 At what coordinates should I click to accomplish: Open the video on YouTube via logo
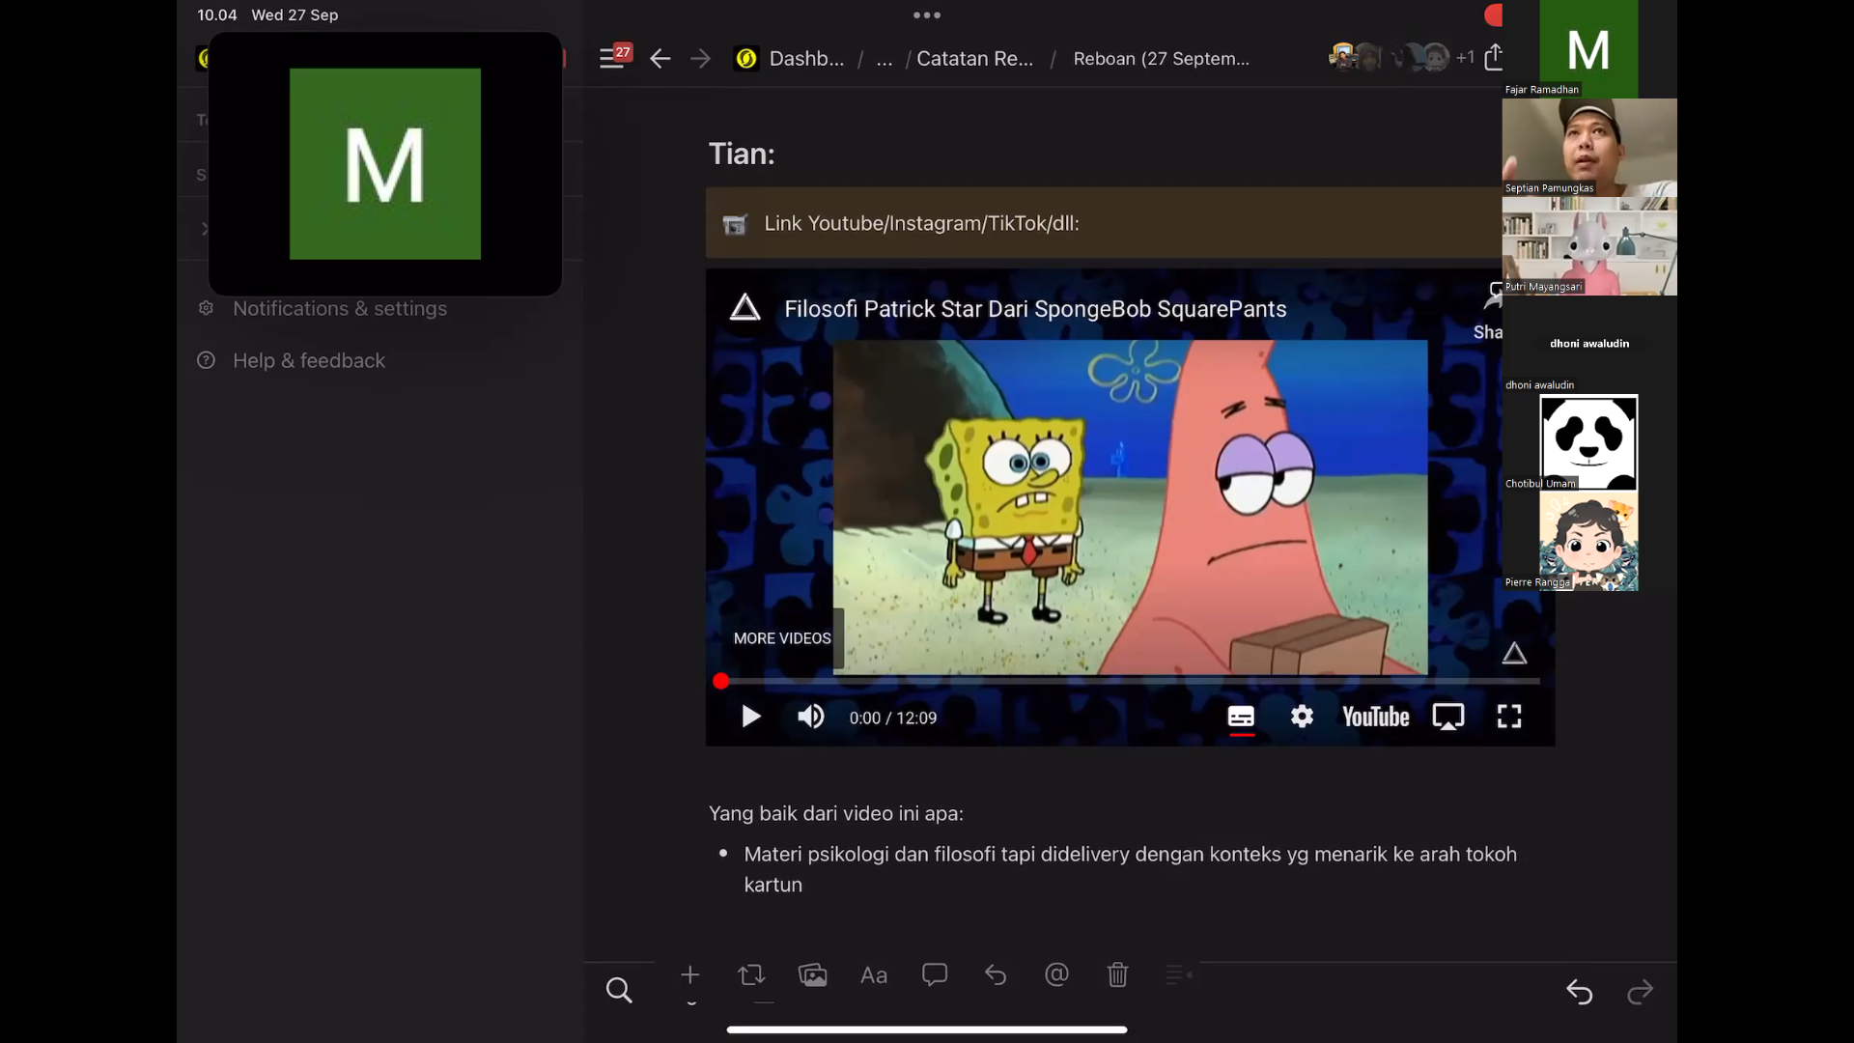click(1375, 717)
